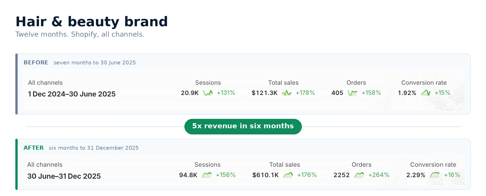Click the total sales value $610.1K
The height and width of the screenshot is (196, 486).
(266, 175)
